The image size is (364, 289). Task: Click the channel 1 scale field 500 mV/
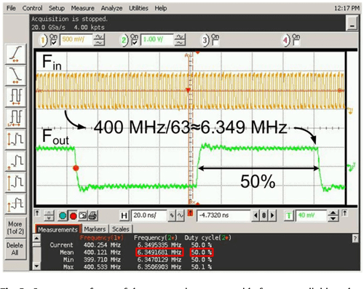click(x=76, y=39)
